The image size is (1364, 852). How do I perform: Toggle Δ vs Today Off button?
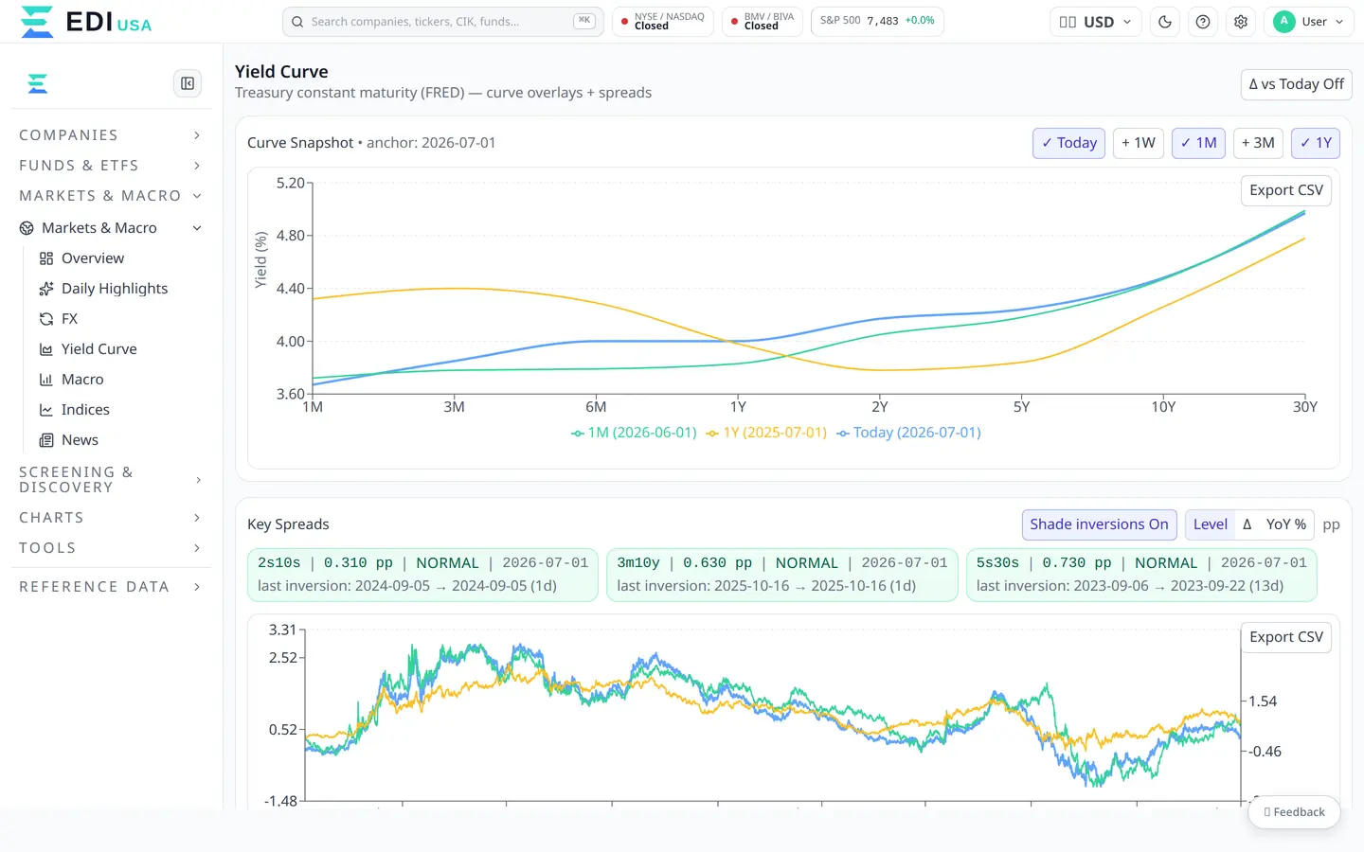pos(1296,84)
